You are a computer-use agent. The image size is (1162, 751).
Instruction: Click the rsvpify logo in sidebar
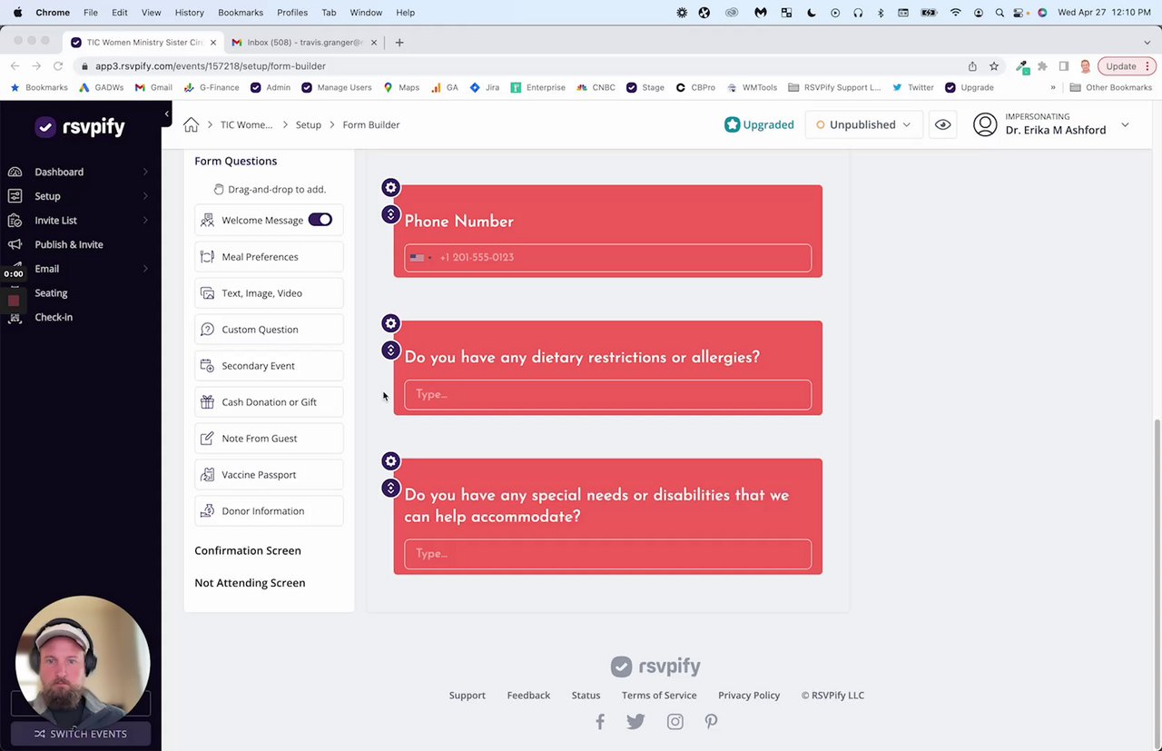coord(80,127)
